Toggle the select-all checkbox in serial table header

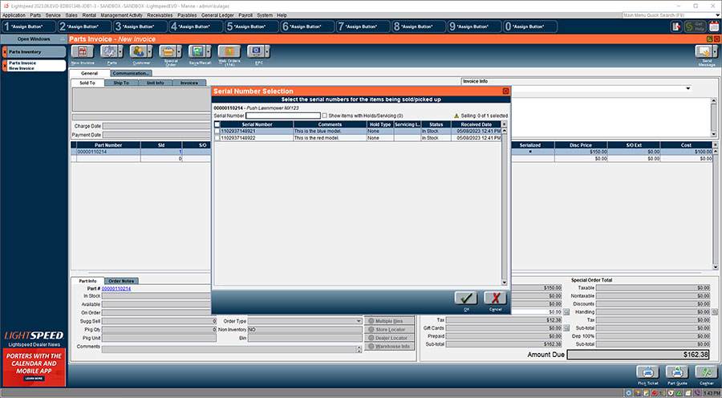click(217, 124)
